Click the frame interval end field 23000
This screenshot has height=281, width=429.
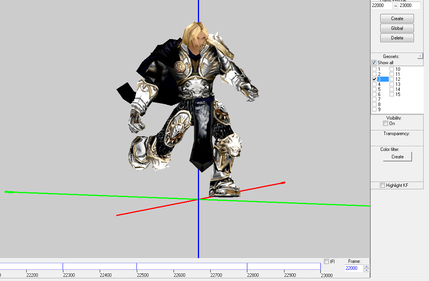409,5
